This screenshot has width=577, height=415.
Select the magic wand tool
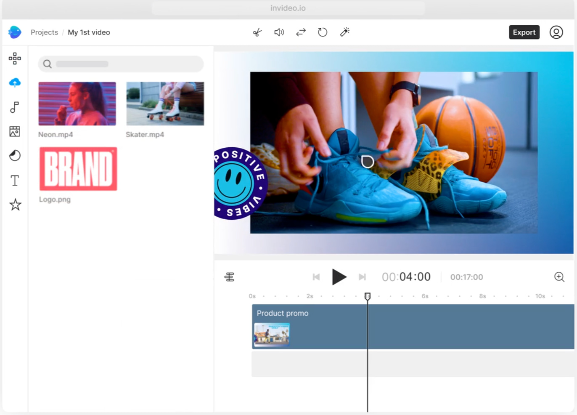tap(345, 32)
